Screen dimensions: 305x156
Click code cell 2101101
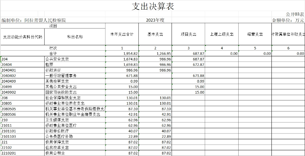point(22,131)
